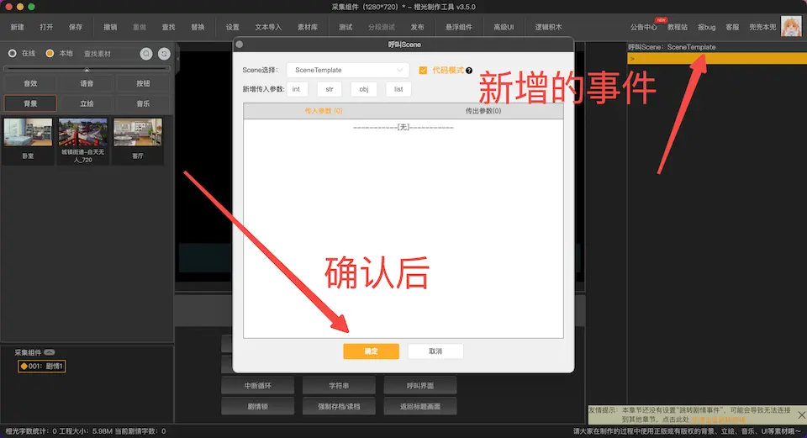This screenshot has height=438, width=807.
Task: Select the 城镇街道-白天无人_720 thumbnail
Action: 83,140
